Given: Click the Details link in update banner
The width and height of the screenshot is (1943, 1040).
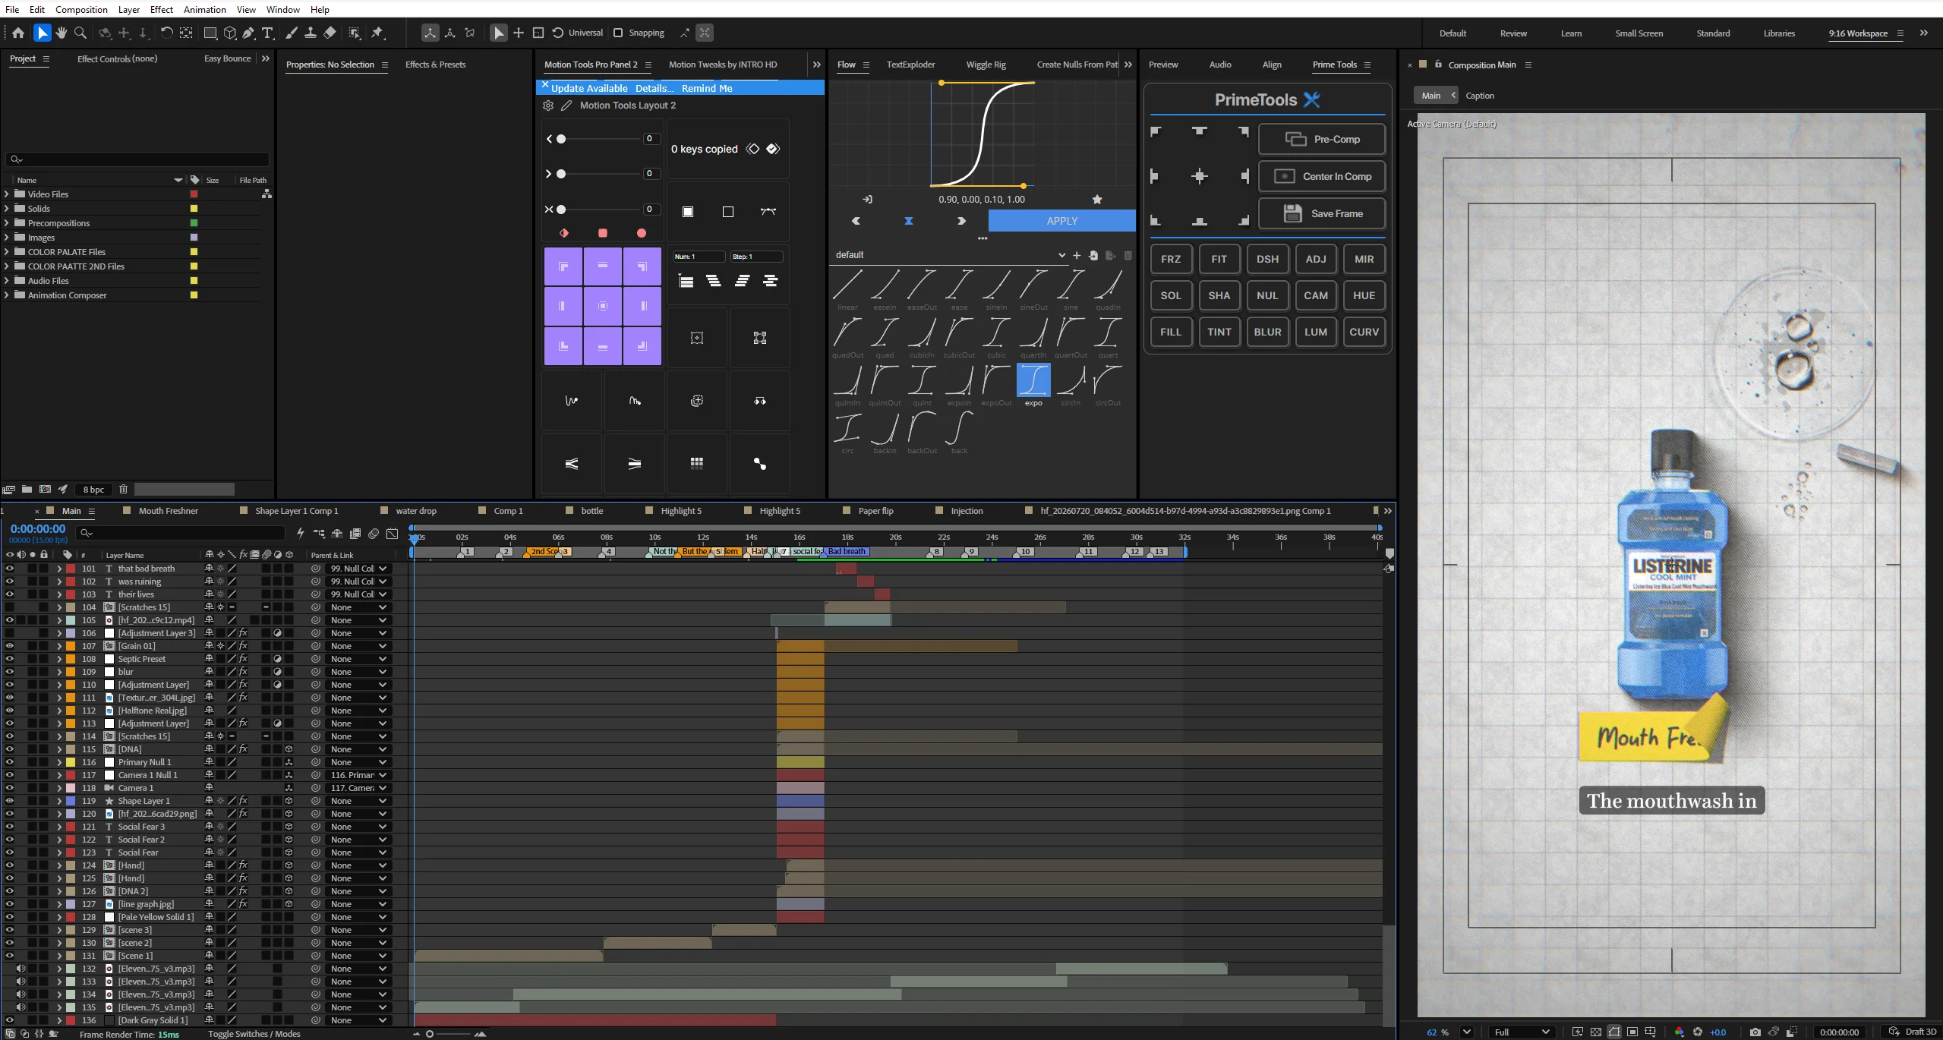Looking at the screenshot, I should coord(655,88).
